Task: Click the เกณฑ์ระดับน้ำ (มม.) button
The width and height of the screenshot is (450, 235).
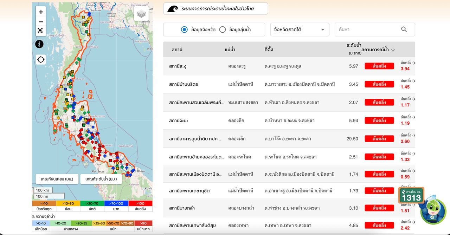Action: tap(101, 179)
